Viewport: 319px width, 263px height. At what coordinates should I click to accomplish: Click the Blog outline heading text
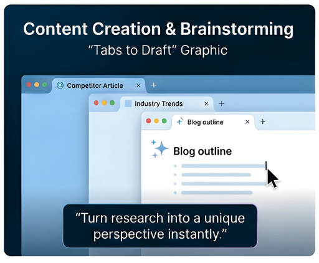point(202,151)
